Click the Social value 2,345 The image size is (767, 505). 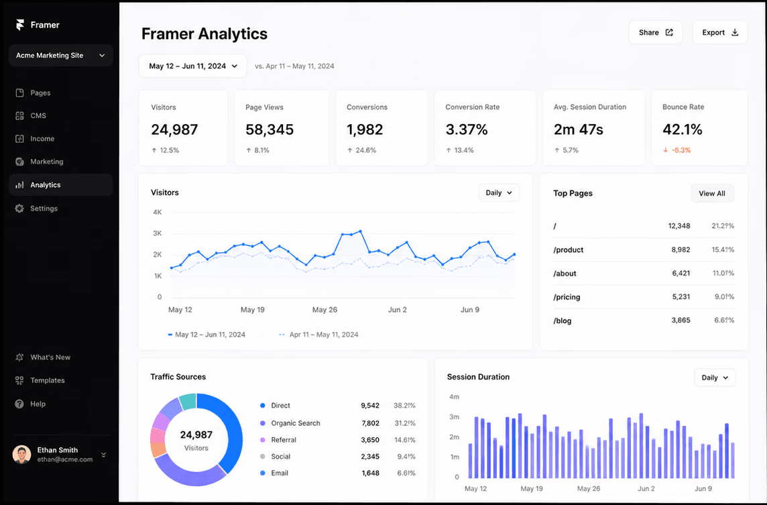click(370, 457)
